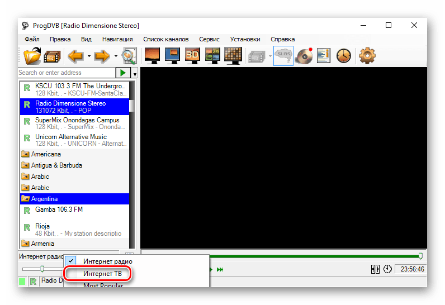Select the checked Интернет радио menu entry

[x=136, y=261]
